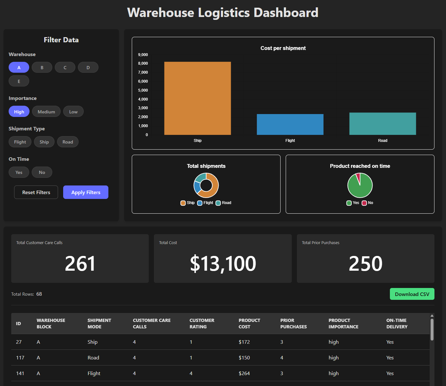The image size is (446, 386).
Task: Toggle Warehouse A filter chip
Action: [x=19, y=68]
